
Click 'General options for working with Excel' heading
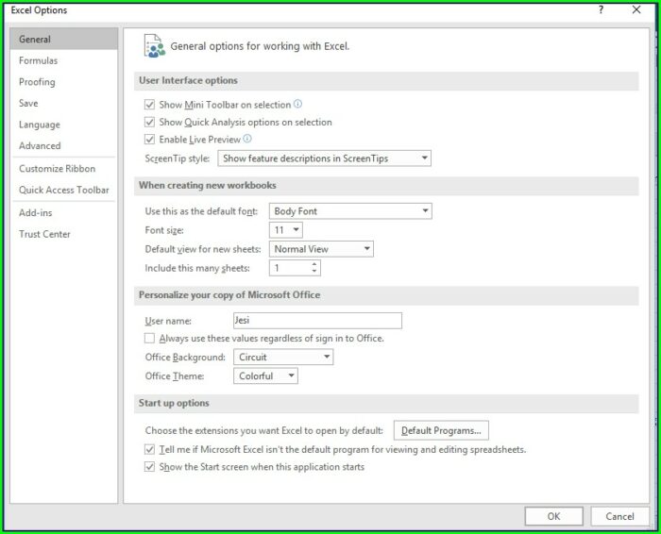260,46
